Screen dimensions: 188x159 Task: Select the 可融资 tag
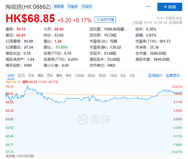[72, 6]
